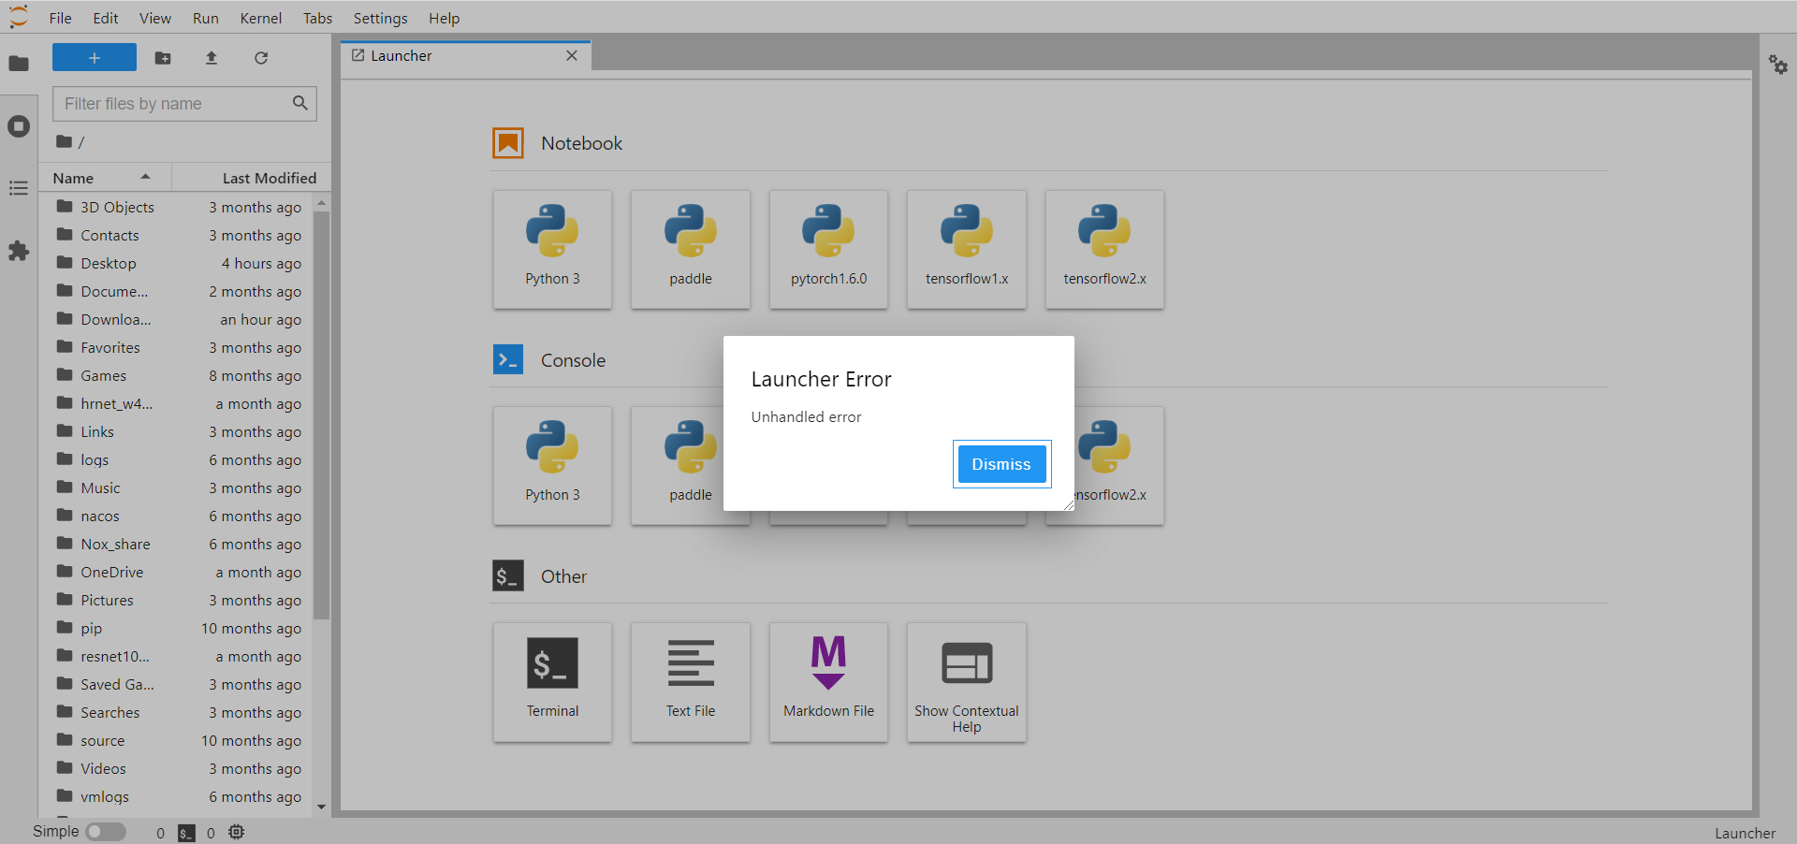
Task: Select the vmlogs folder
Action: click(x=176, y=796)
